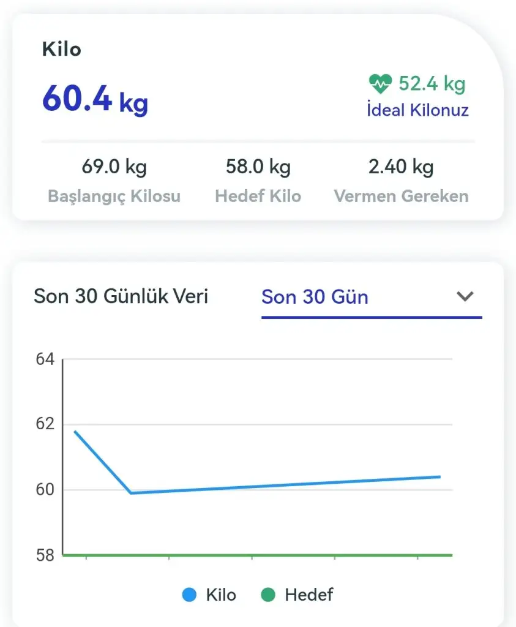The width and height of the screenshot is (516, 627).
Task: Toggle the Kilo series legend label
Action: point(220,595)
